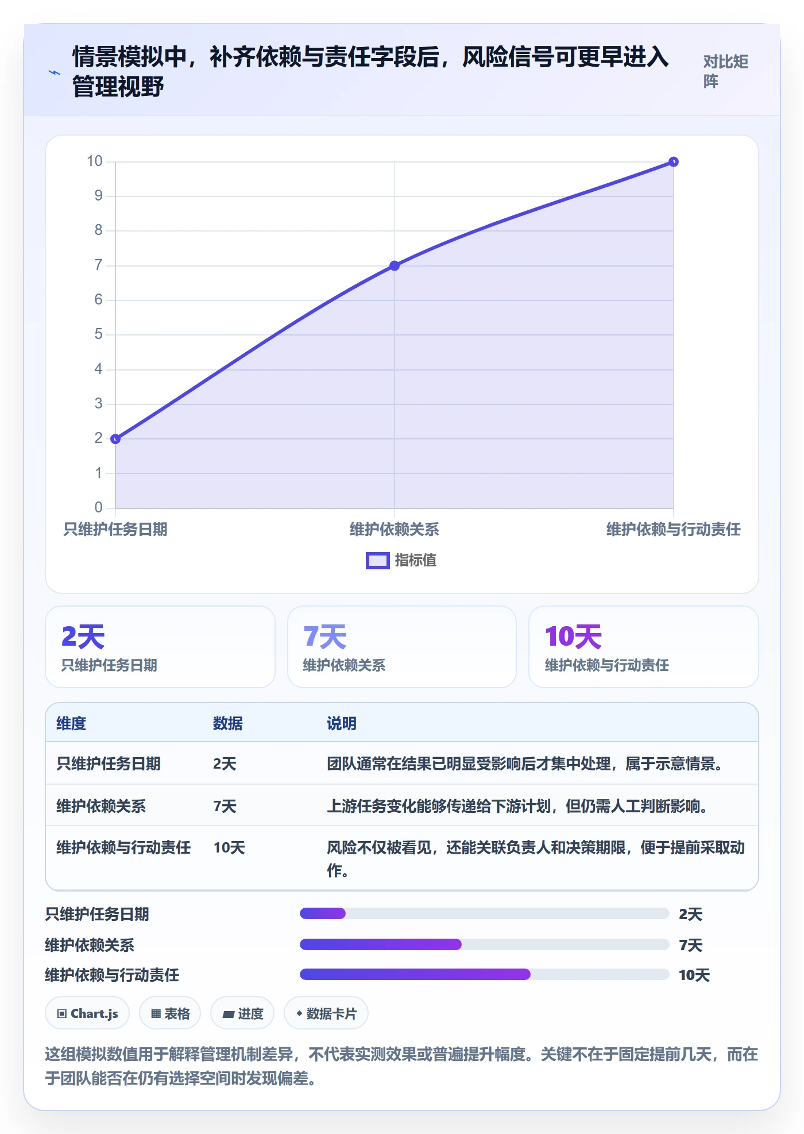Click the 说明 column header

point(342,723)
